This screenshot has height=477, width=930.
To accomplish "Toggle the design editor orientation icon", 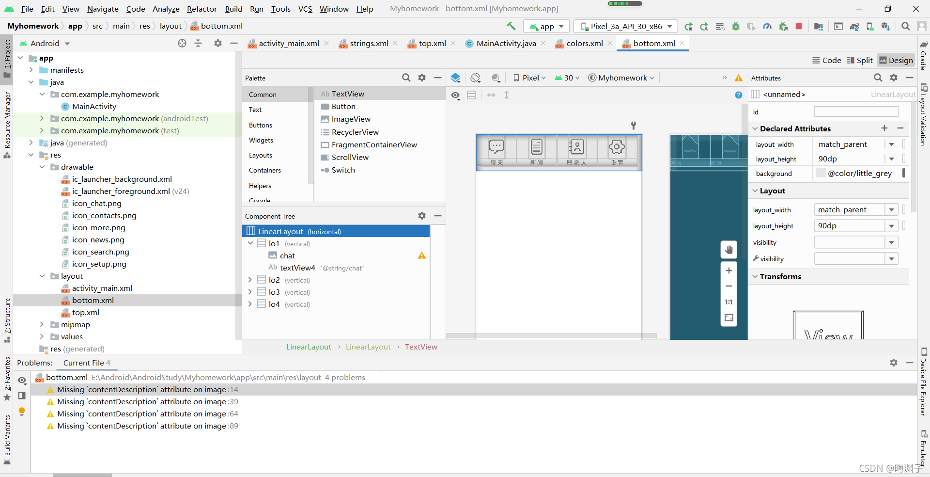I will (x=476, y=78).
